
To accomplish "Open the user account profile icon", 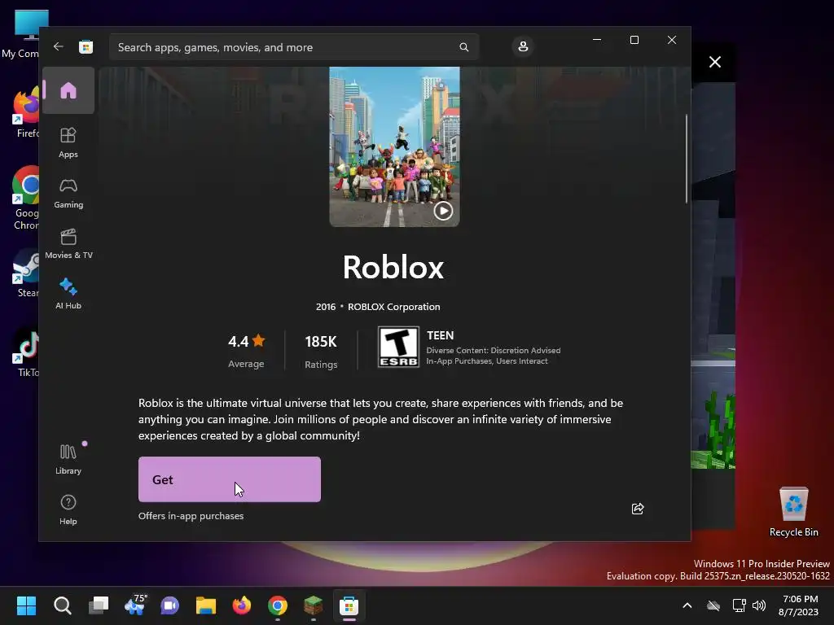I will pyautogui.click(x=523, y=46).
